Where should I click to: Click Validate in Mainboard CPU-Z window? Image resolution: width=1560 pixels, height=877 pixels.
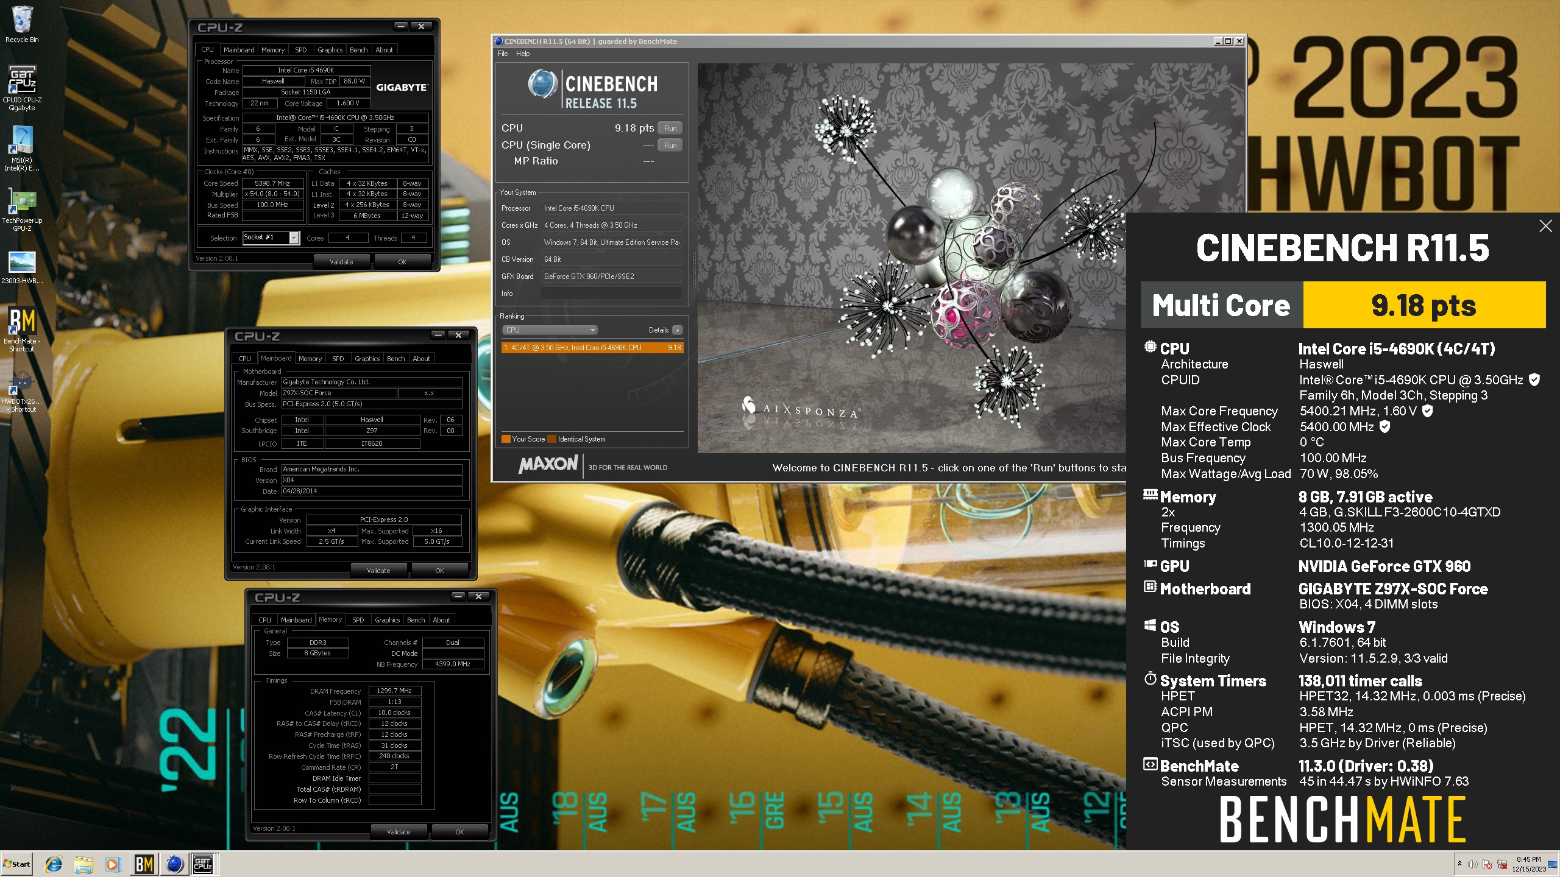click(x=378, y=571)
